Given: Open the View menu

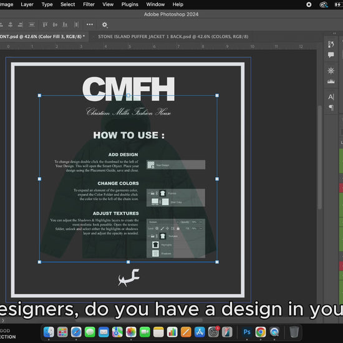Looking at the screenshot, I should (108, 4).
